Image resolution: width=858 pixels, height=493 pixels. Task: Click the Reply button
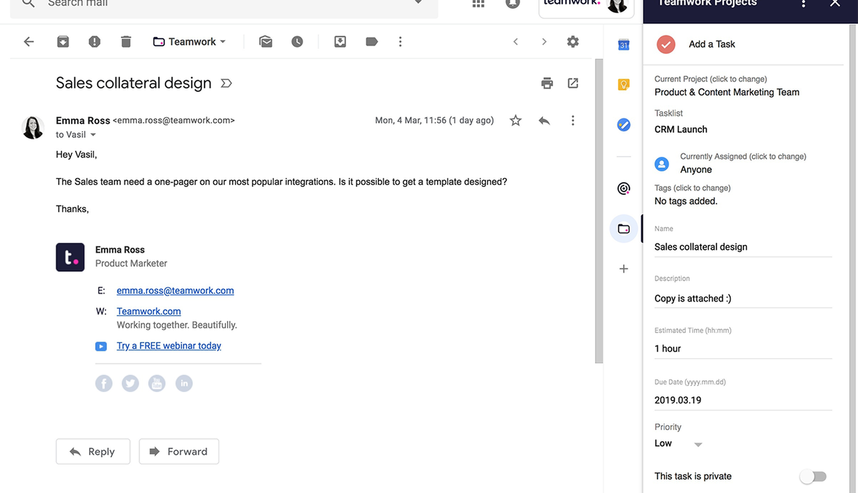point(93,451)
